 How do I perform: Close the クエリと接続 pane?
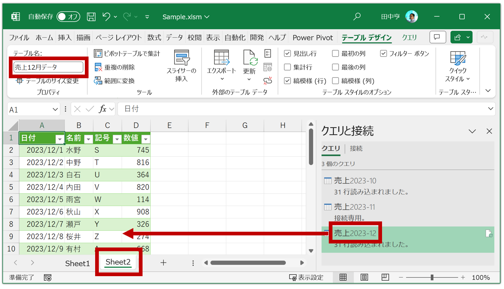point(489,131)
